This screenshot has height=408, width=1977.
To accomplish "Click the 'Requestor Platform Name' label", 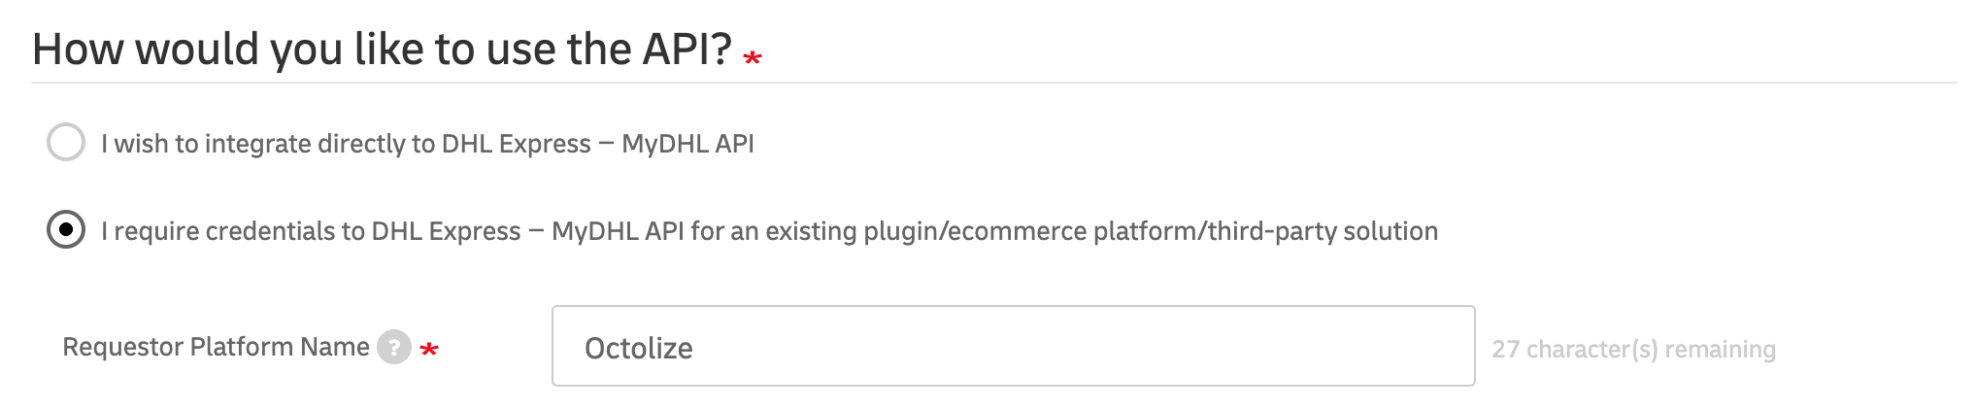I will point(216,347).
